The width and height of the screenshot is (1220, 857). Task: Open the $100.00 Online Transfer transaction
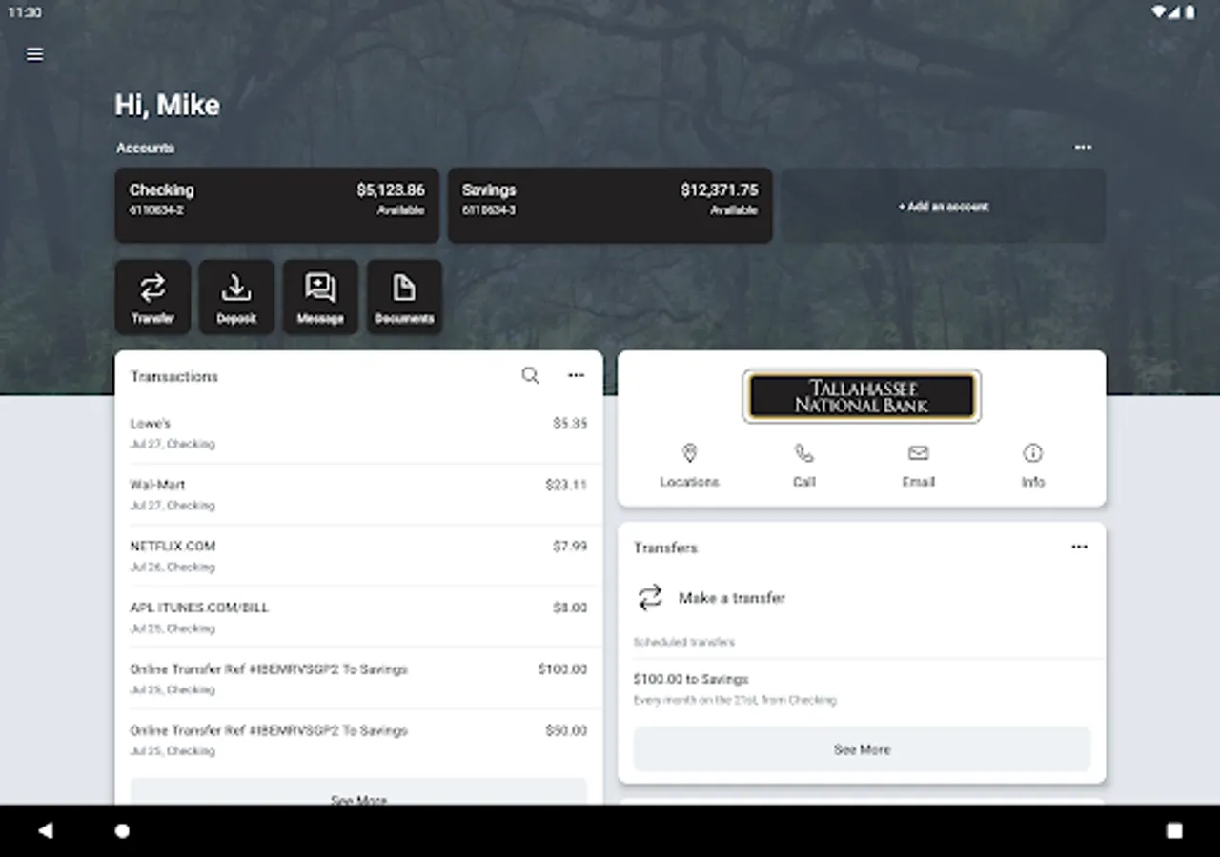point(358,679)
